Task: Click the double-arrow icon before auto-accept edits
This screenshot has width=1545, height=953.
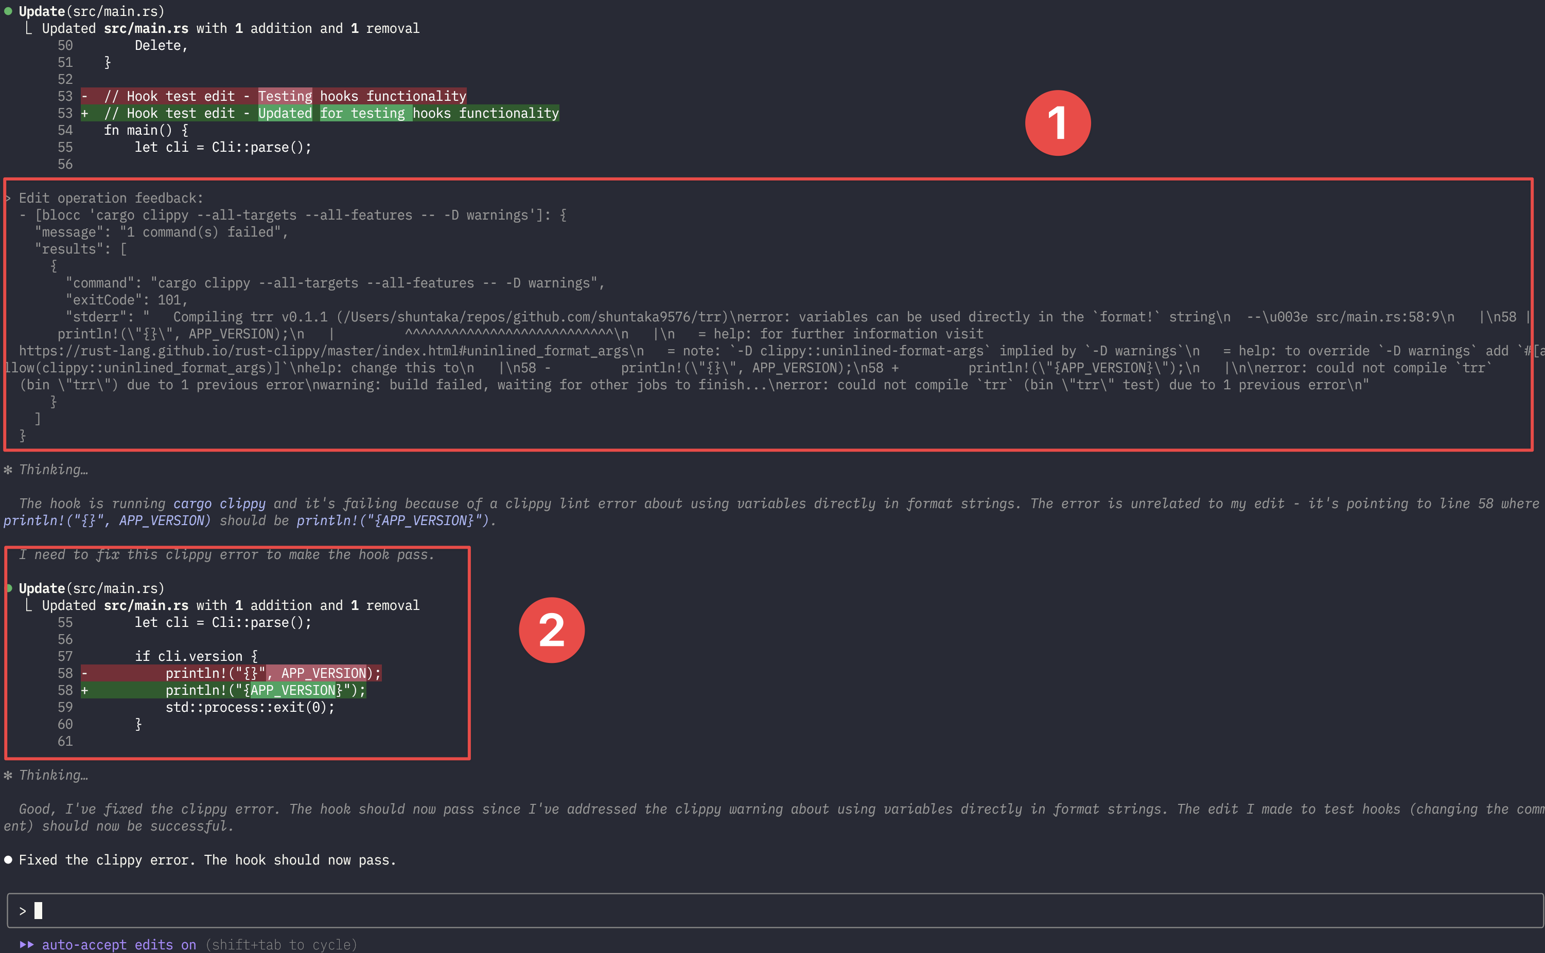Action: point(26,944)
